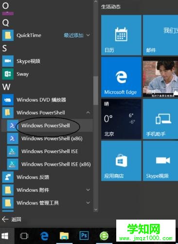Click the 生活动态 group heading
Image resolution: width=178 pixels, height=244 pixels.
[111, 7]
